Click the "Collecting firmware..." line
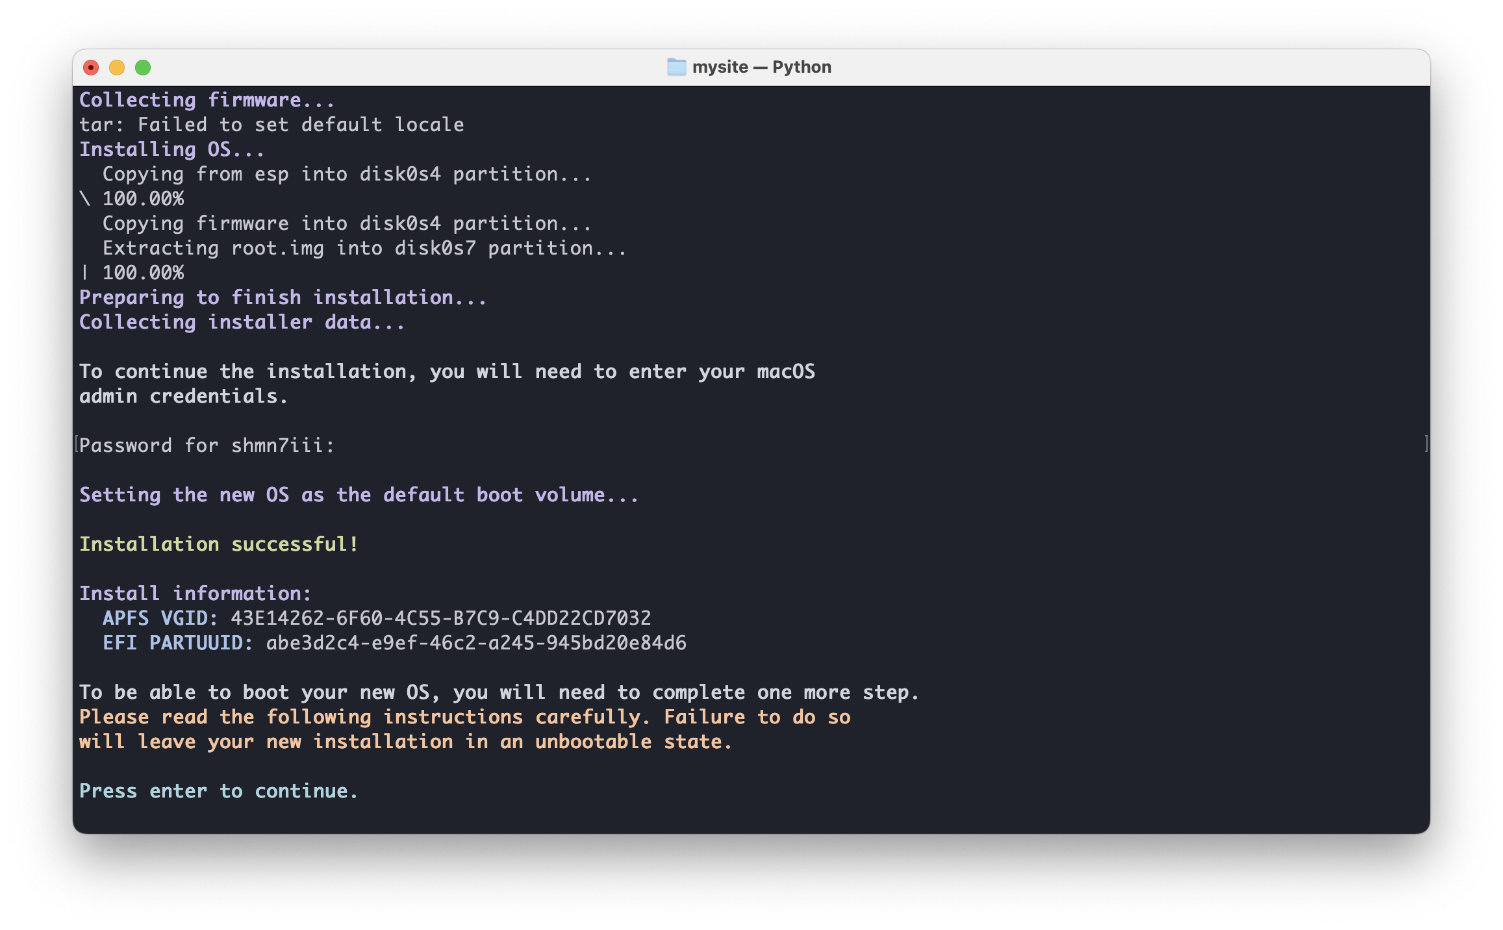This screenshot has width=1503, height=930. pos(207,100)
